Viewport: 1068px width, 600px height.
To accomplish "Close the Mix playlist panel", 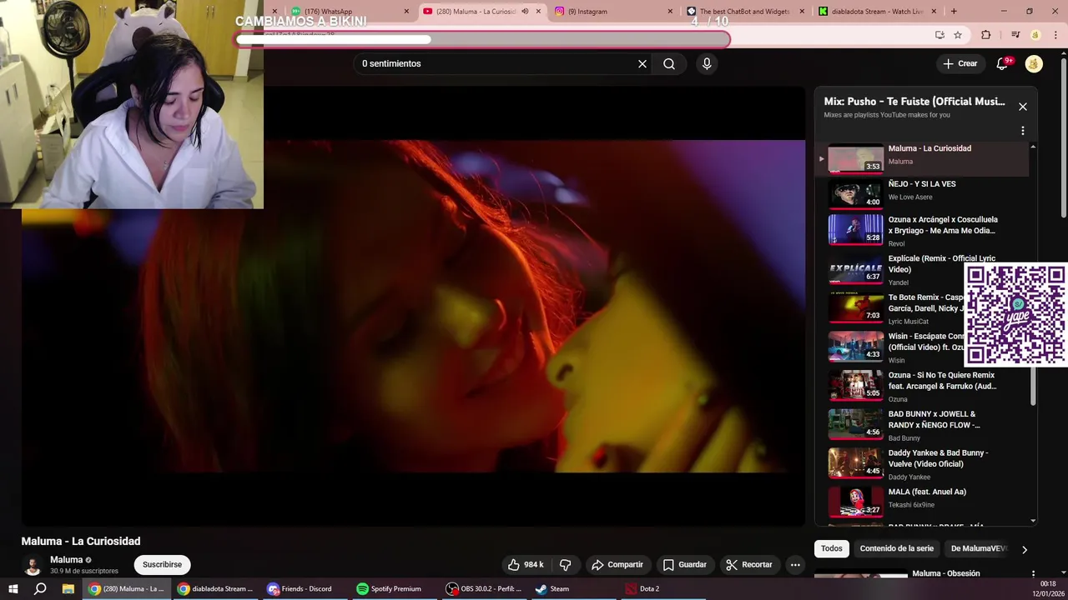I will [x=1023, y=107].
